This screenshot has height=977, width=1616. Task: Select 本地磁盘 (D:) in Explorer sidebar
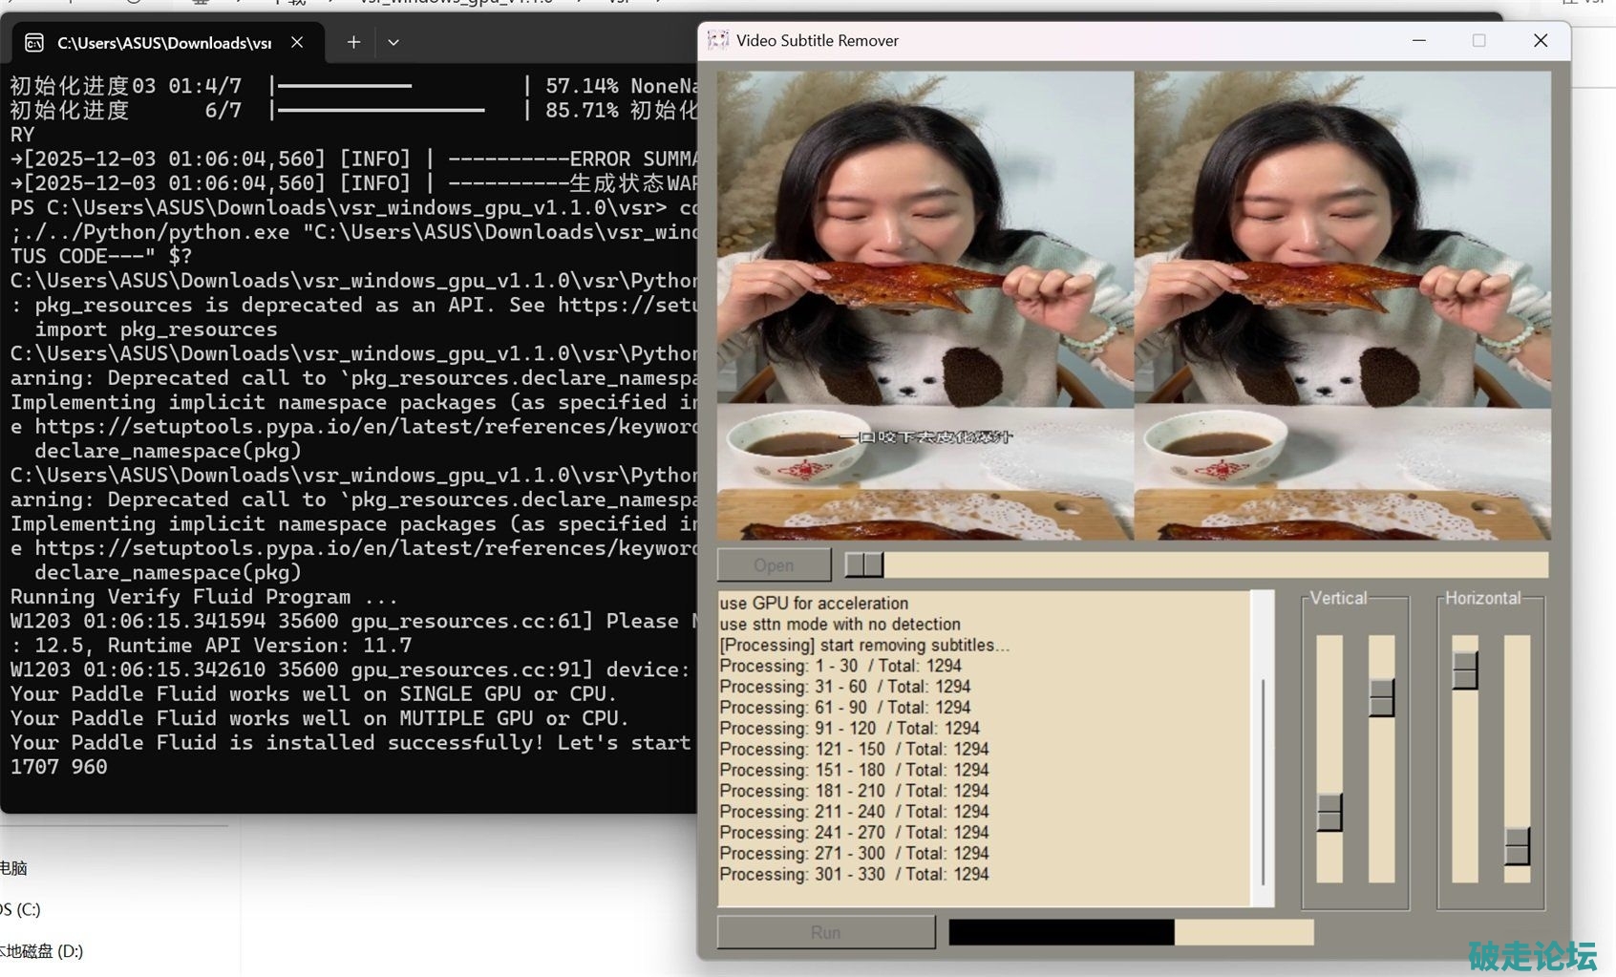point(42,951)
